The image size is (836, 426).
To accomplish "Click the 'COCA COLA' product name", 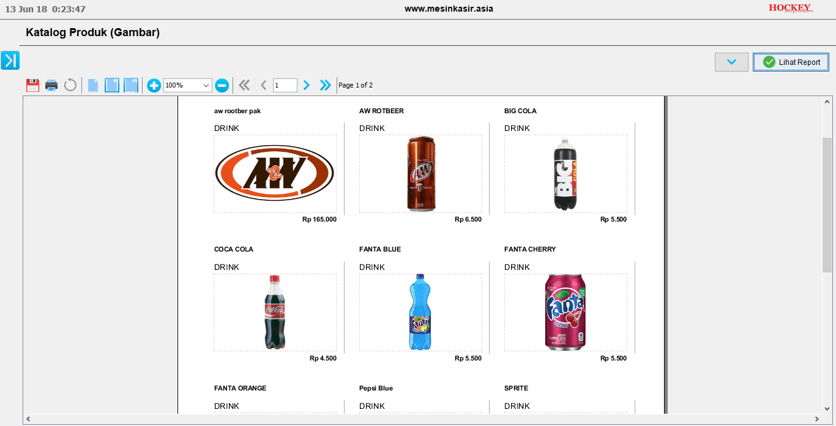I will [234, 249].
